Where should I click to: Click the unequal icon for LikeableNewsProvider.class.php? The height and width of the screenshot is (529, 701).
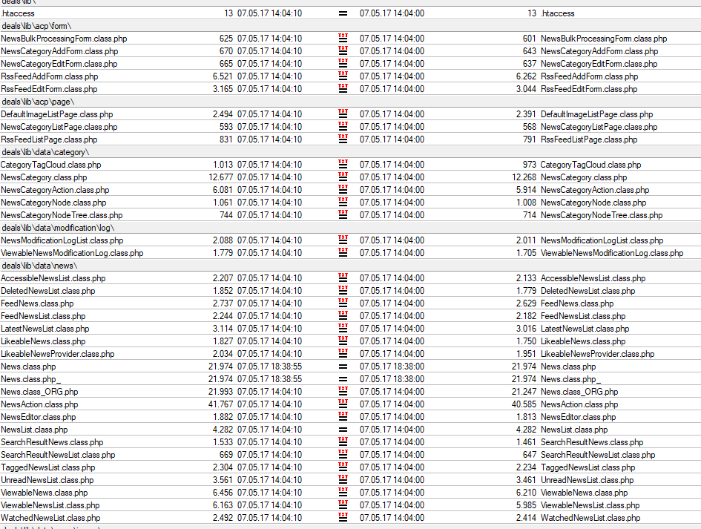[343, 353]
